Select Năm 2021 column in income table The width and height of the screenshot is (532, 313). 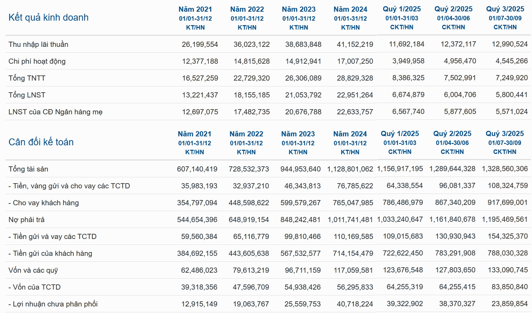point(195,18)
